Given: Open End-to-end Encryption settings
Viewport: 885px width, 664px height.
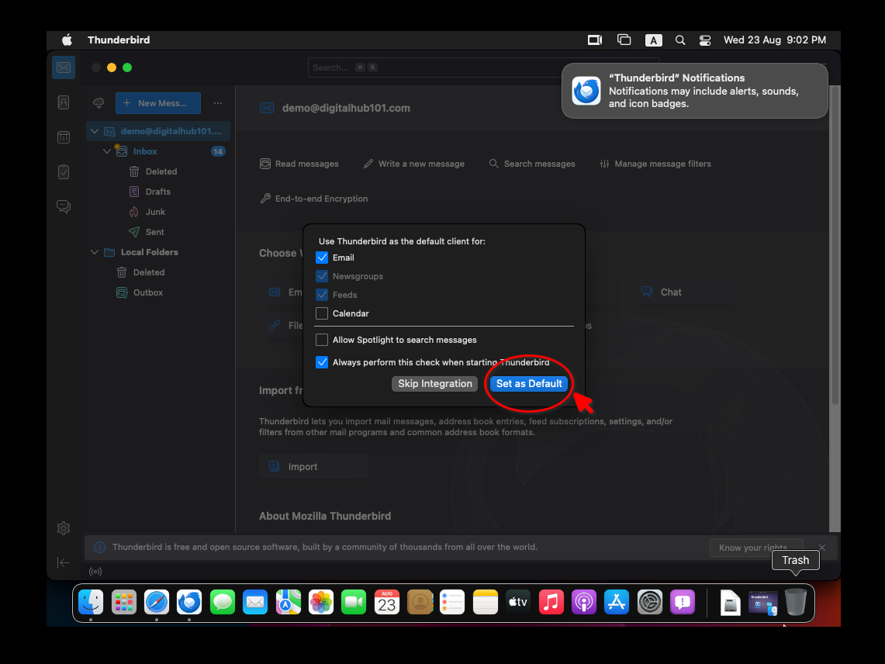Looking at the screenshot, I should [314, 199].
